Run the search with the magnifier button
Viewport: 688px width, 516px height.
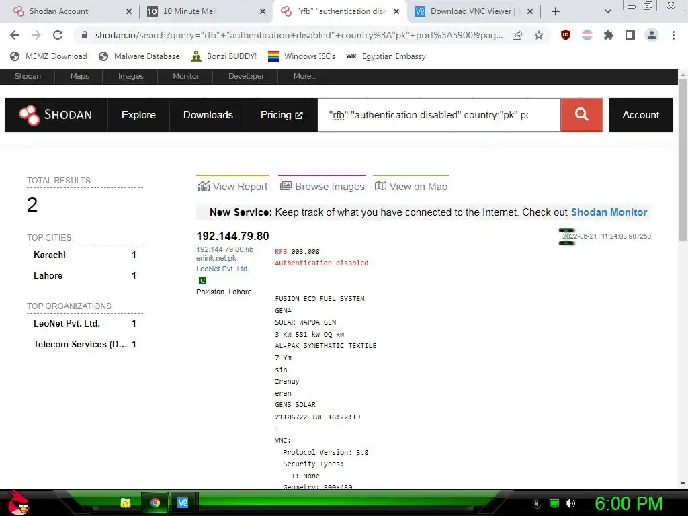tap(581, 115)
